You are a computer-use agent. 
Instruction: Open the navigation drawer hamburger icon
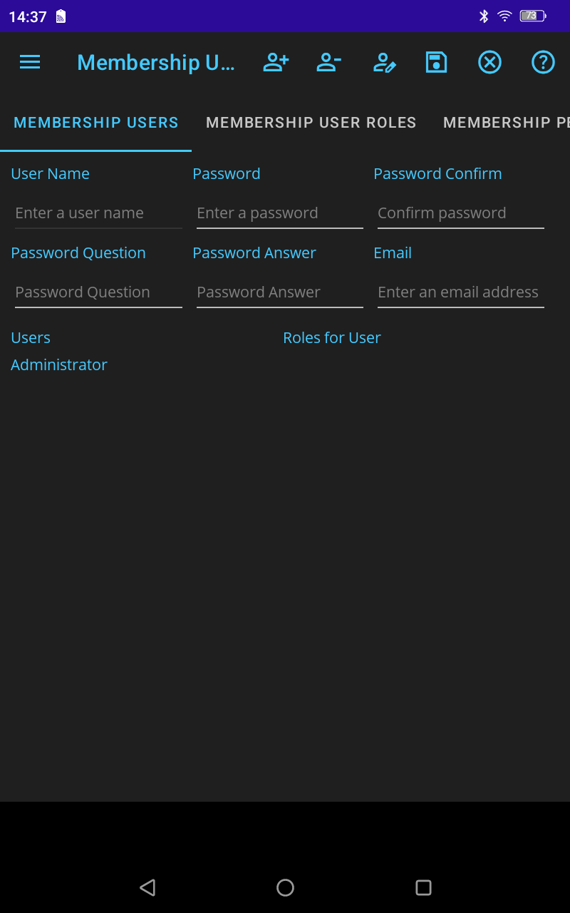29,62
